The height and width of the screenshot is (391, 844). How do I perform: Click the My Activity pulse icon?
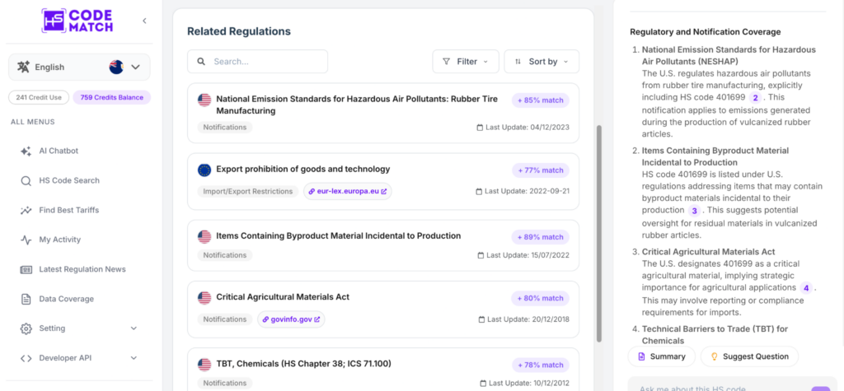[x=26, y=240]
